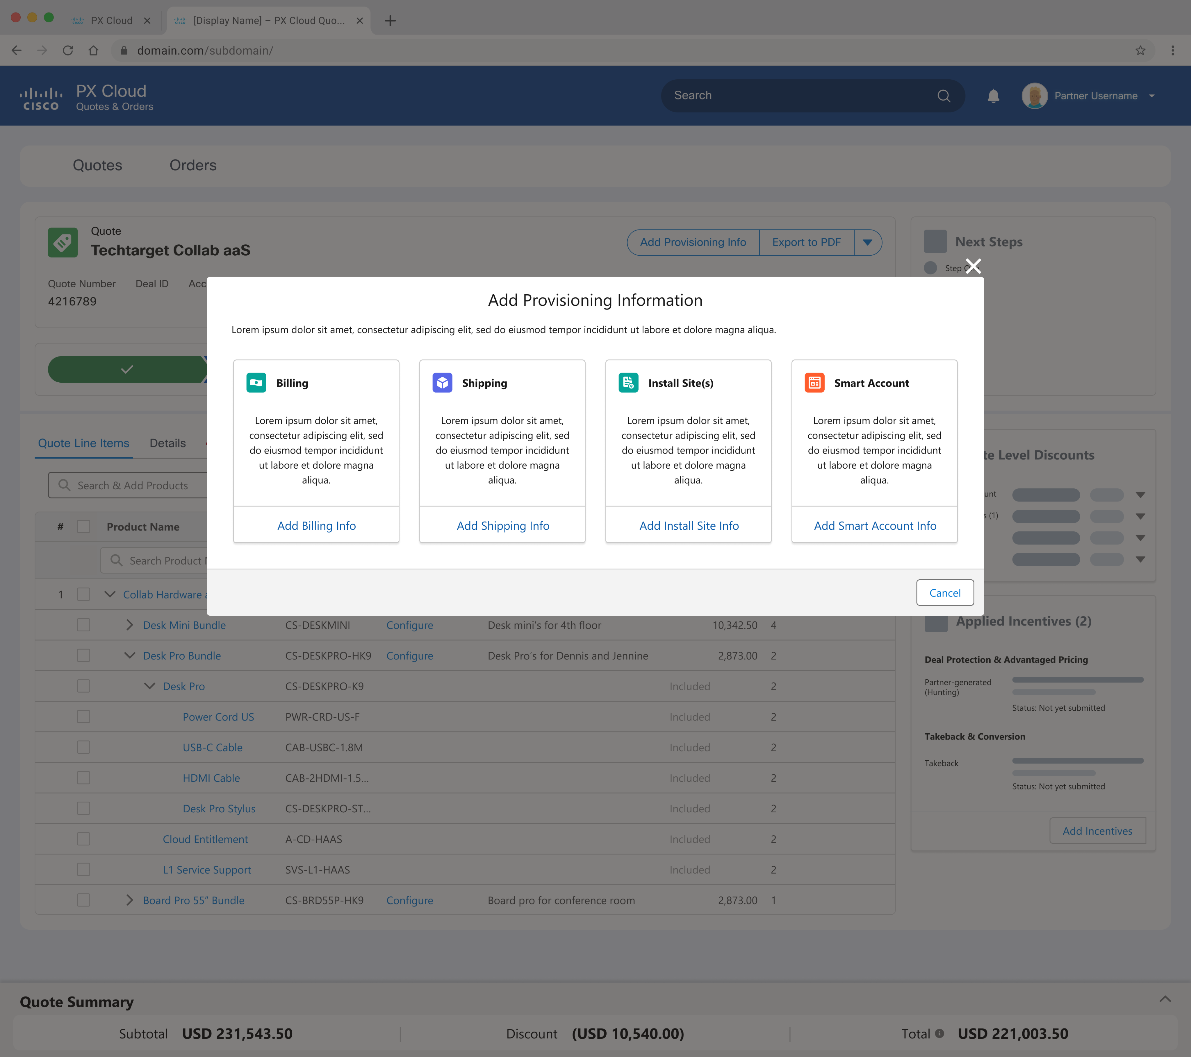Click Add Billing Info link

[x=316, y=525]
